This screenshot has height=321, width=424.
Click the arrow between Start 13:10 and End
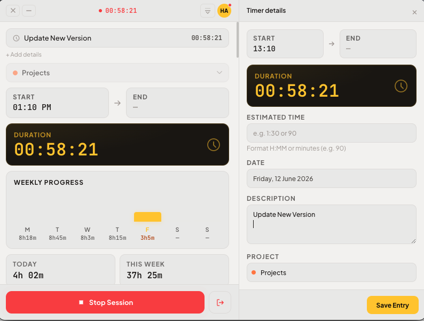tap(332, 44)
